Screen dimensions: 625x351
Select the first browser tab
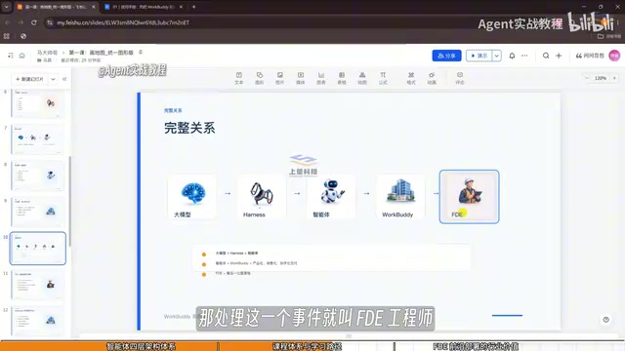(56, 7)
